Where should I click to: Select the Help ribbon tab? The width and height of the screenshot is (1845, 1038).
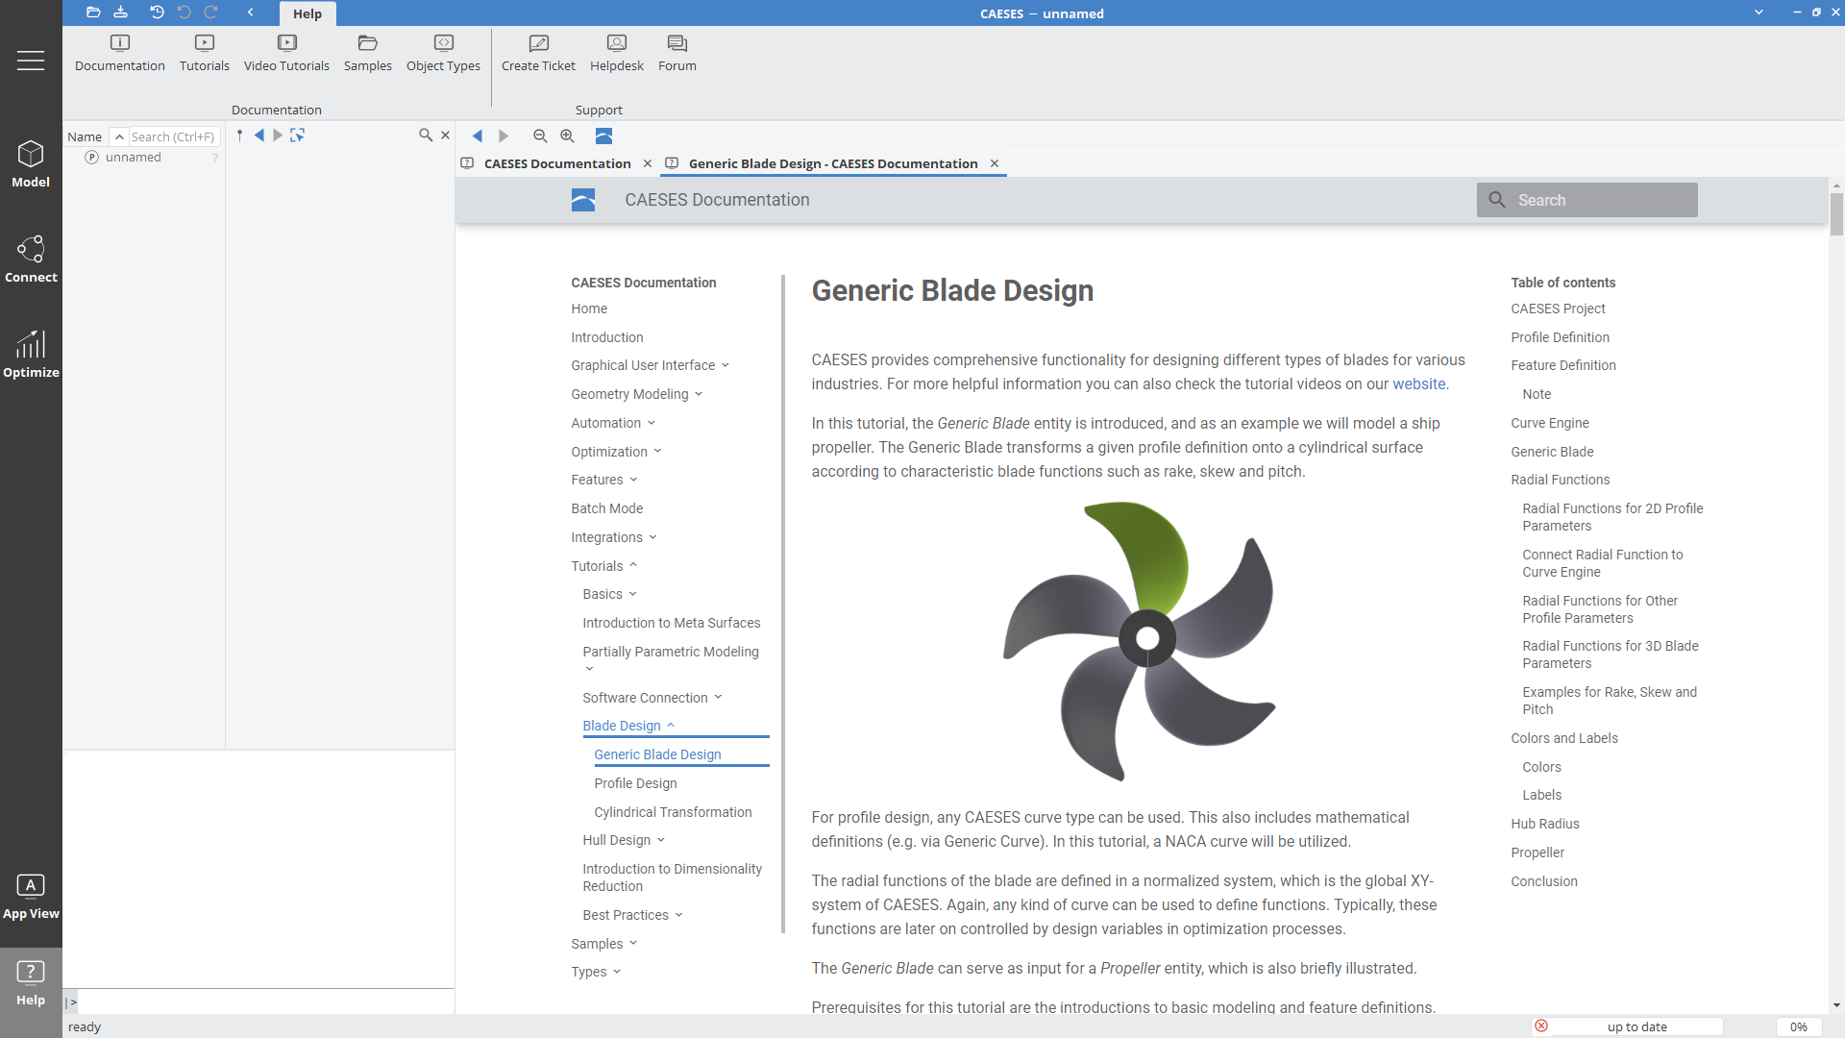click(x=307, y=13)
